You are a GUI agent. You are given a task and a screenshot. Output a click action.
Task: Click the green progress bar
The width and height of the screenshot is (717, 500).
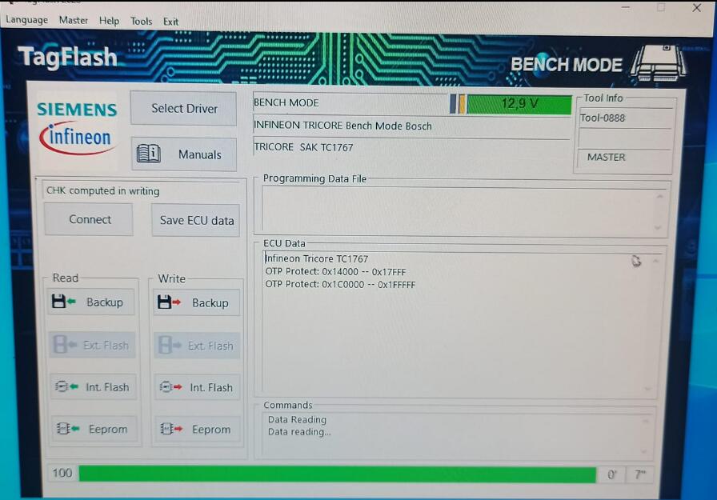[x=338, y=474]
